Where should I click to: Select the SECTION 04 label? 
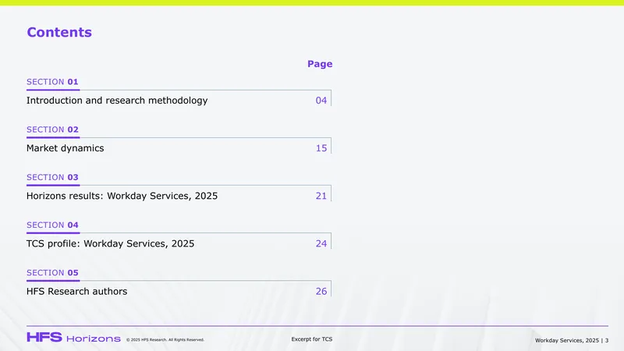(52, 225)
